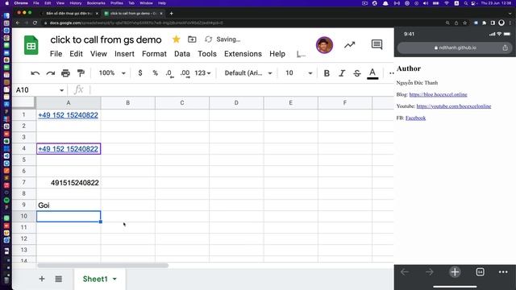Screen dimensions: 516x290
Task: Show all sheets list icon
Action: (x=59, y=280)
